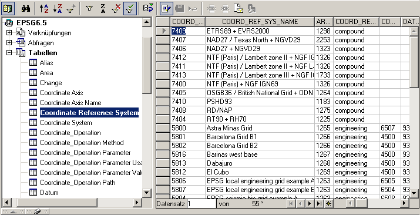420x215 pixels.
Task: Go to previous record navigation button
Action: [x=300, y=204]
